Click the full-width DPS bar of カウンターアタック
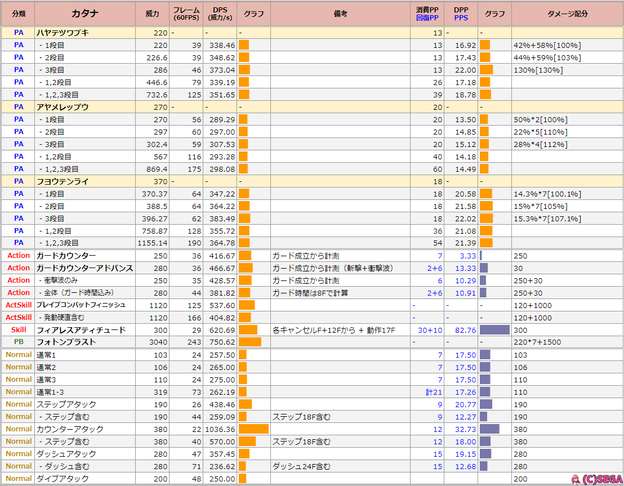The height and width of the screenshot is (486, 624). tap(253, 429)
